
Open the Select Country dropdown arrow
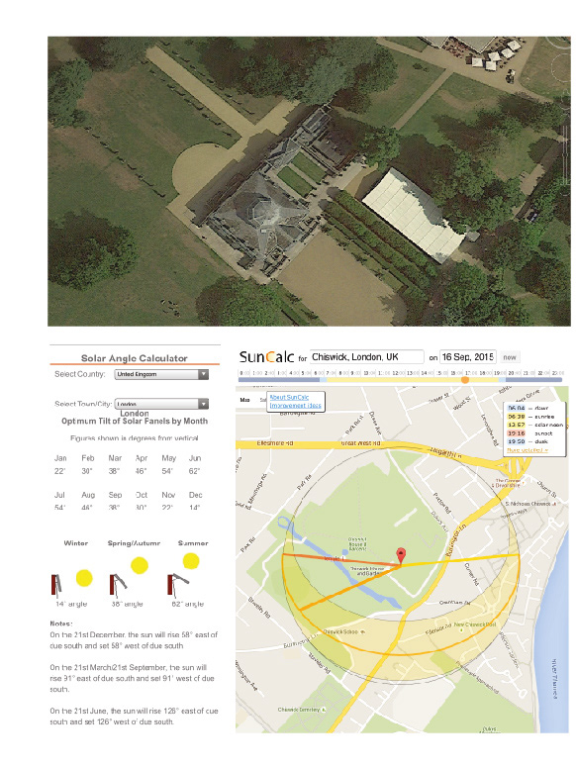(204, 374)
